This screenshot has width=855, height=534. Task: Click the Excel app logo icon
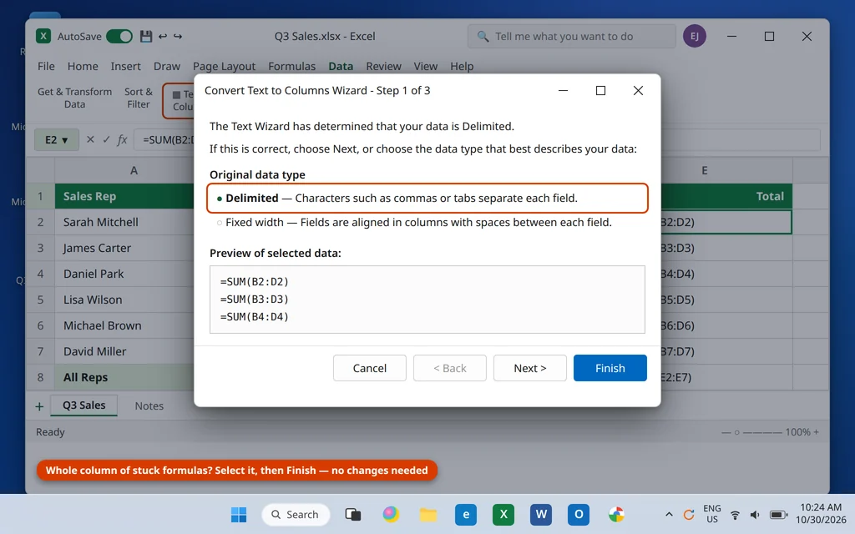click(43, 36)
